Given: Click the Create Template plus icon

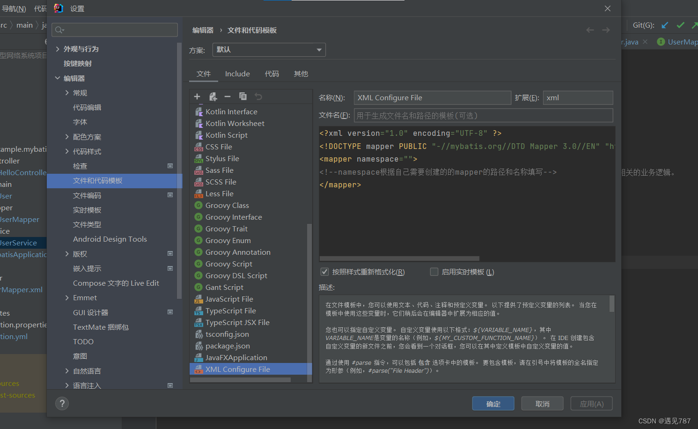Looking at the screenshot, I should (x=197, y=96).
